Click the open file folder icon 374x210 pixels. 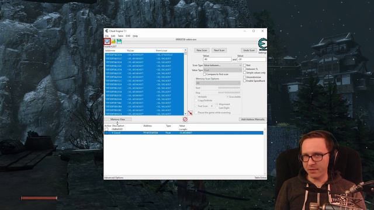113,41
